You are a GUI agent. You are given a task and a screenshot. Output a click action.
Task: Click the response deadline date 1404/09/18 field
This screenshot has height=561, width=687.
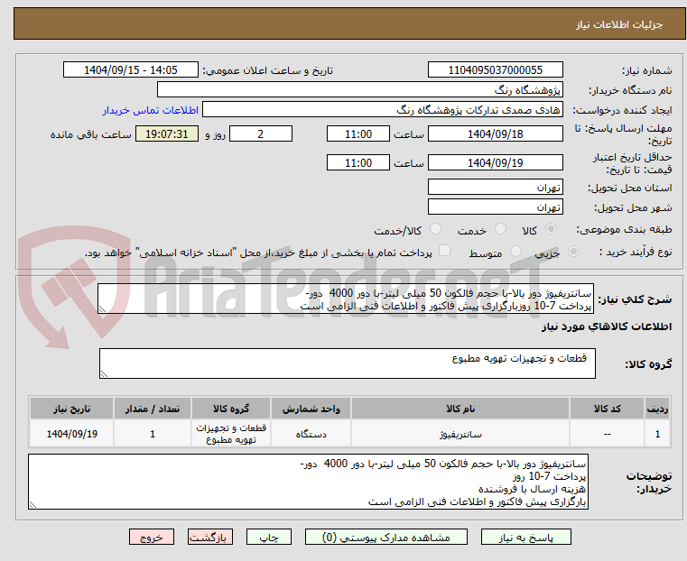tap(495, 133)
